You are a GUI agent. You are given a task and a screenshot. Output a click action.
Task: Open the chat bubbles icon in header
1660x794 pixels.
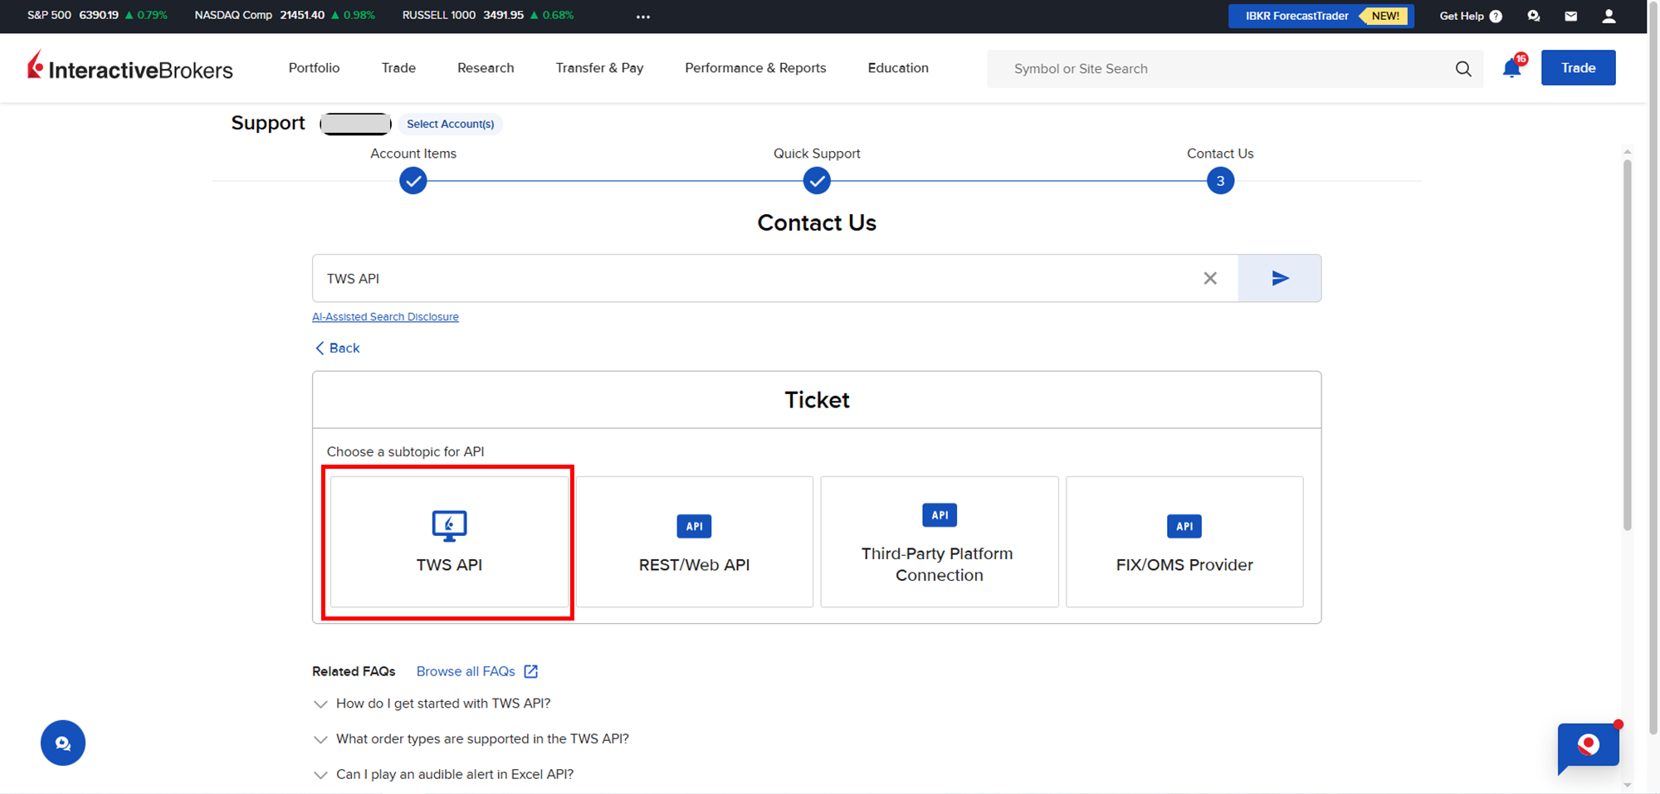(1533, 16)
